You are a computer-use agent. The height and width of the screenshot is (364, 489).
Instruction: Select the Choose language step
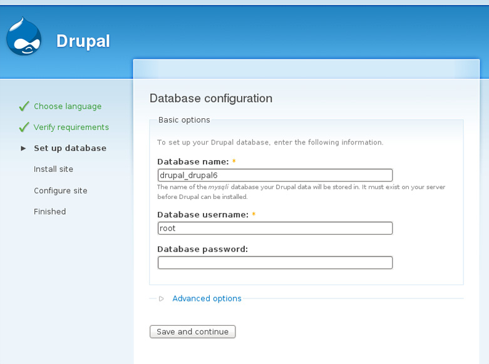click(68, 106)
